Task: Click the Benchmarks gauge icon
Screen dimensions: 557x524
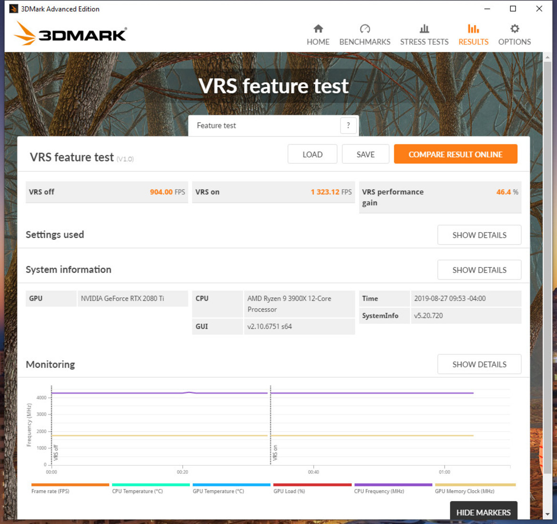Action: pyautogui.click(x=365, y=29)
